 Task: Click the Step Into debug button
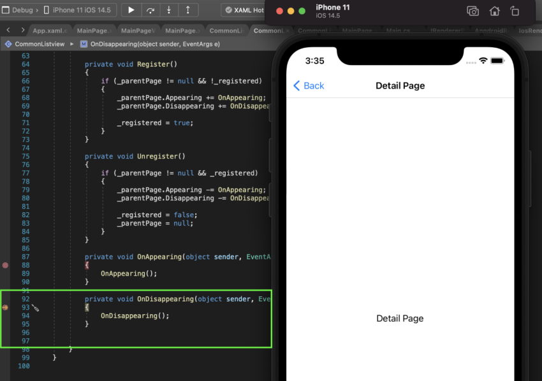coord(169,10)
